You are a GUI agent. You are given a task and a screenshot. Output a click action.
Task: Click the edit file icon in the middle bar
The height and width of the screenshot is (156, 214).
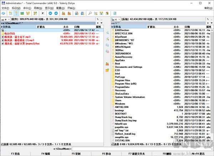[107, 39]
